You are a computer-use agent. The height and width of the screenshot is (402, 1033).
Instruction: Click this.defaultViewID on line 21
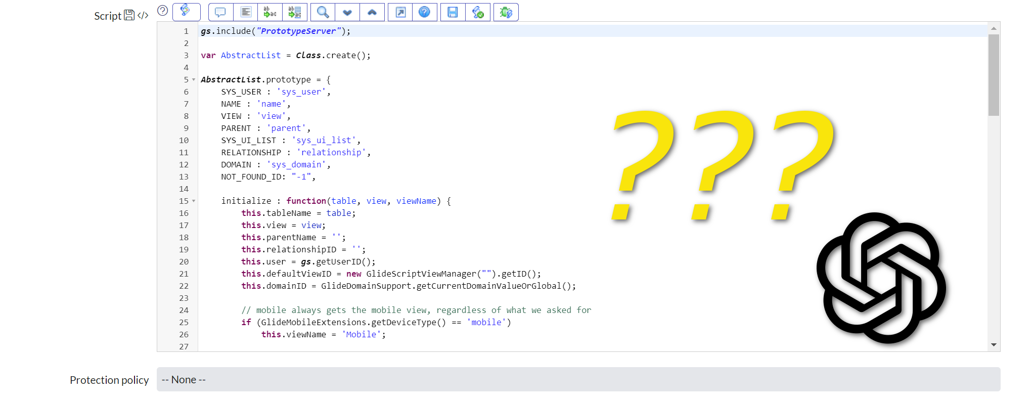tap(286, 274)
